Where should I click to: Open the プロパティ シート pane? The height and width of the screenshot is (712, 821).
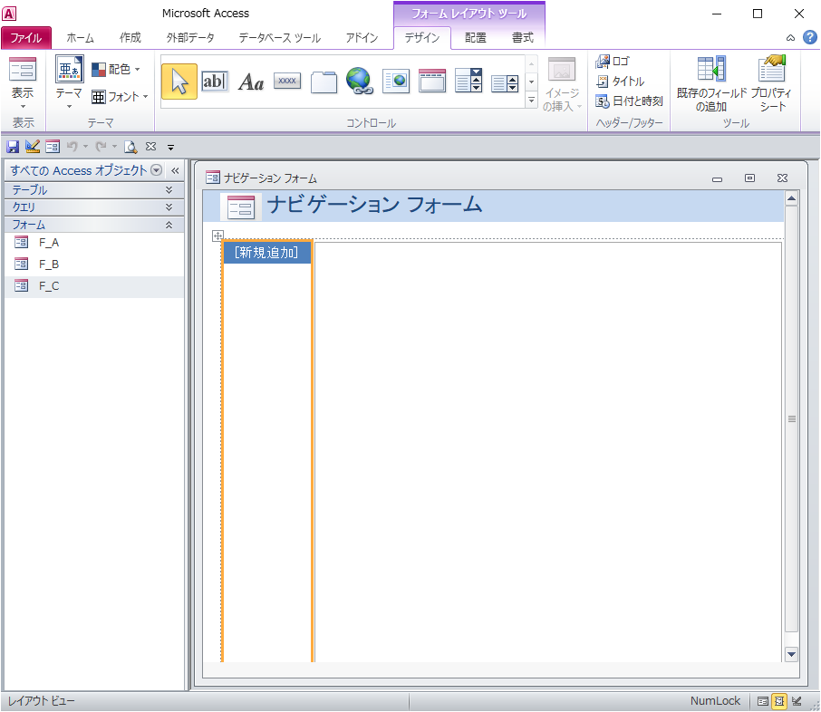pyautogui.click(x=772, y=83)
